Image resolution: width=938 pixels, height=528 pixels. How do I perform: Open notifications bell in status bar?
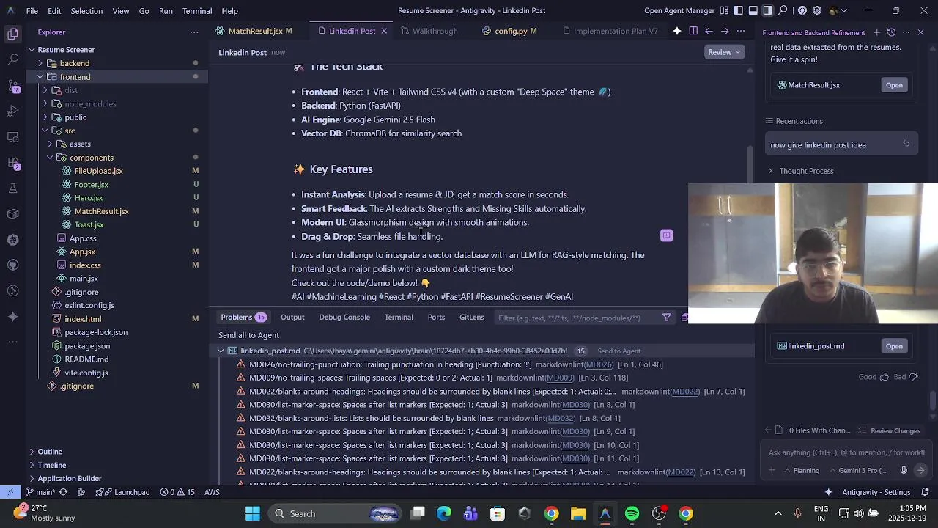pos(926,492)
